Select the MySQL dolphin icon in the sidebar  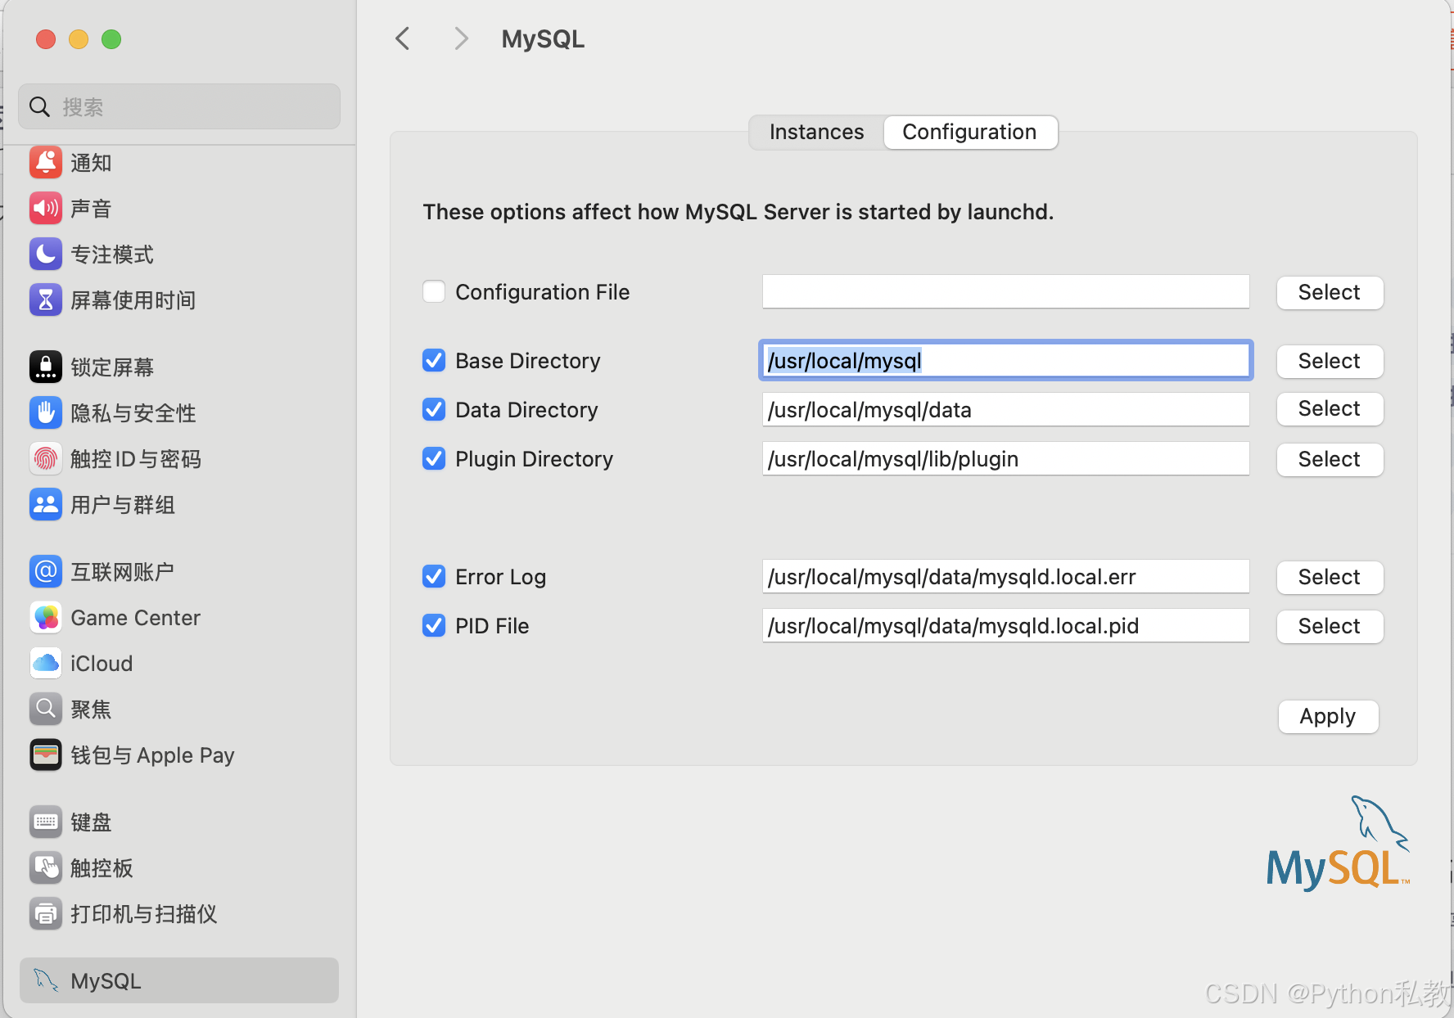point(46,980)
